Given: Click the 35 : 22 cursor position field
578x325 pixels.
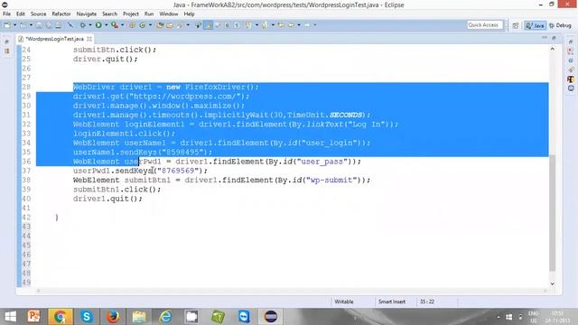Looking at the screenshot, I should [x=427, y=302].
